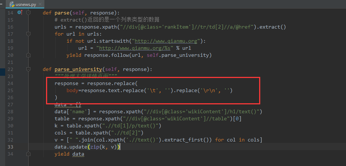Click the fold end marker at line 20
The image size is (346, 166).
pyautogui.click(x=28, y=55)
